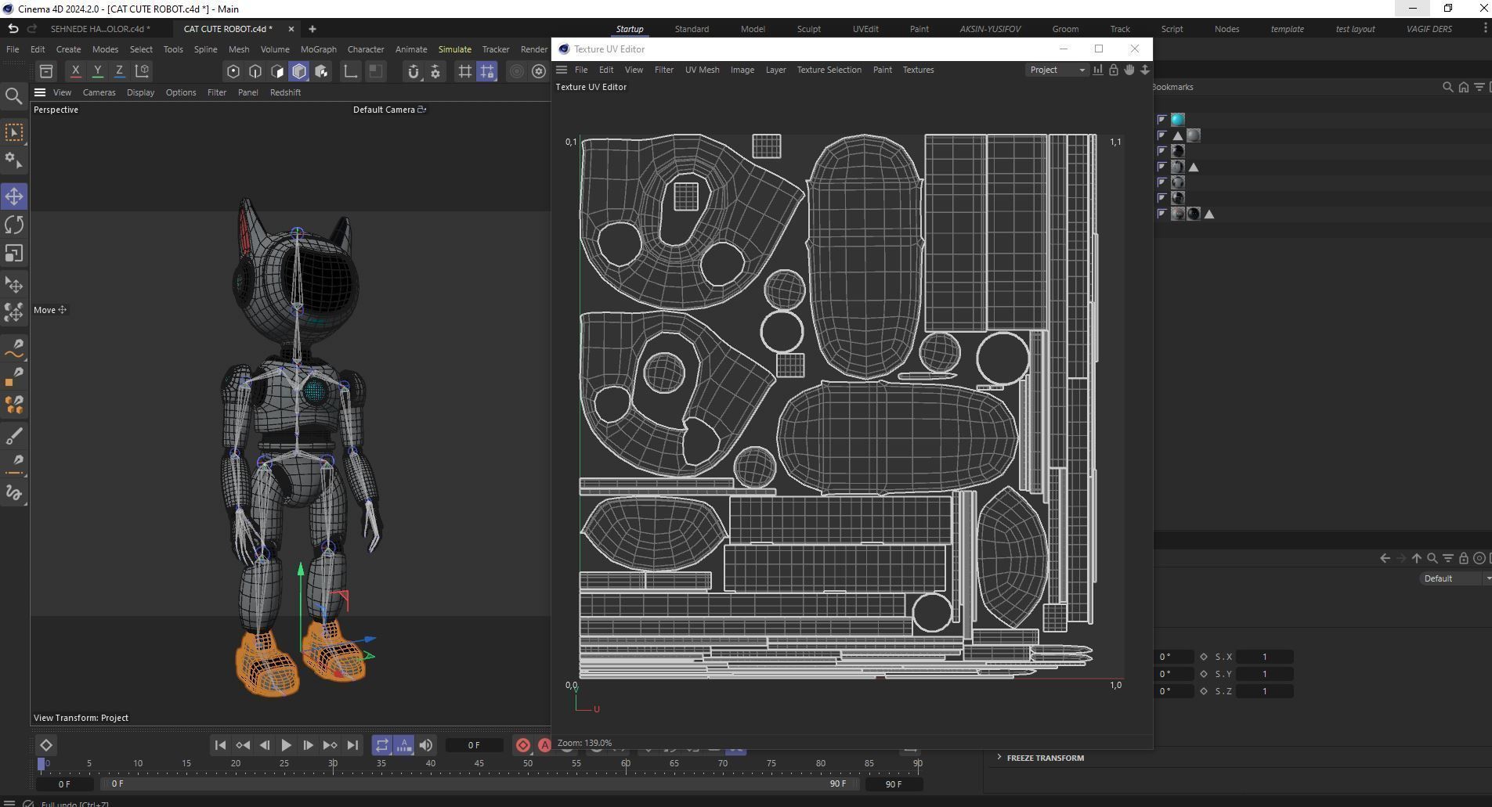The height and width of the screenshot is (807, 1492).
Task: Toggle the UV editor lock icon
Action: point(1114,70)
